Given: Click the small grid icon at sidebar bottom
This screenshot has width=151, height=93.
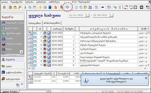Looking at the screenshot, I should point(18,85).
